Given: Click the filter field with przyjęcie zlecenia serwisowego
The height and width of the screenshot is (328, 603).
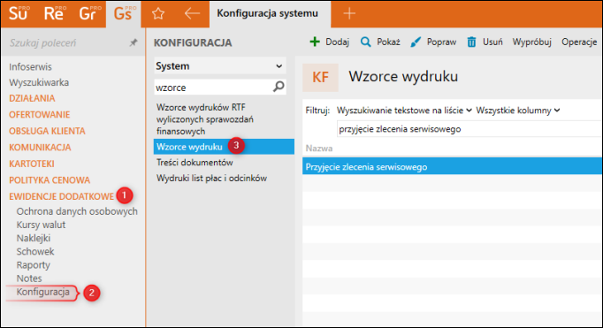Looking at the screenshot, I should [x=469, y=129].
